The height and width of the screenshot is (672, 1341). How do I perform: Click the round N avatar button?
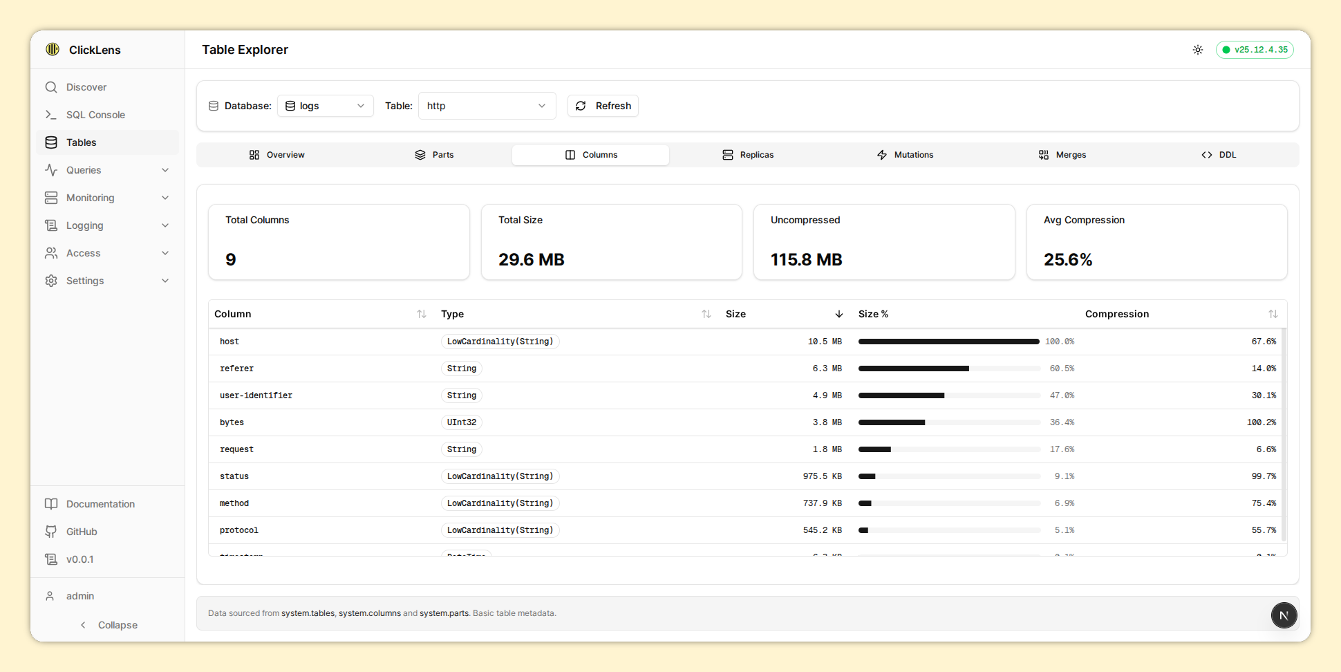1284,615
